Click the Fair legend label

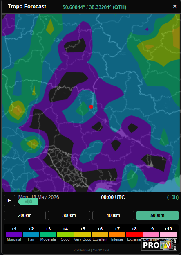tap(31, 239)
